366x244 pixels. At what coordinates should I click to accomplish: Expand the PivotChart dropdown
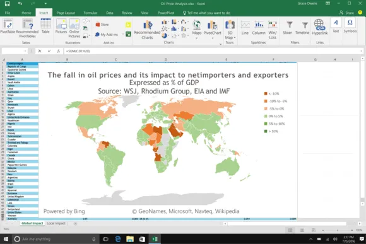(212, 38)
